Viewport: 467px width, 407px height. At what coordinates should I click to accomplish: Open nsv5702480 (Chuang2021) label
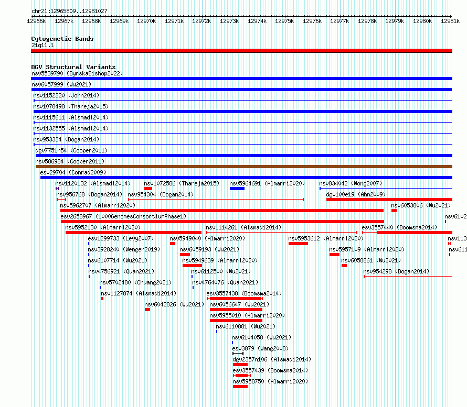pos(135,282)
